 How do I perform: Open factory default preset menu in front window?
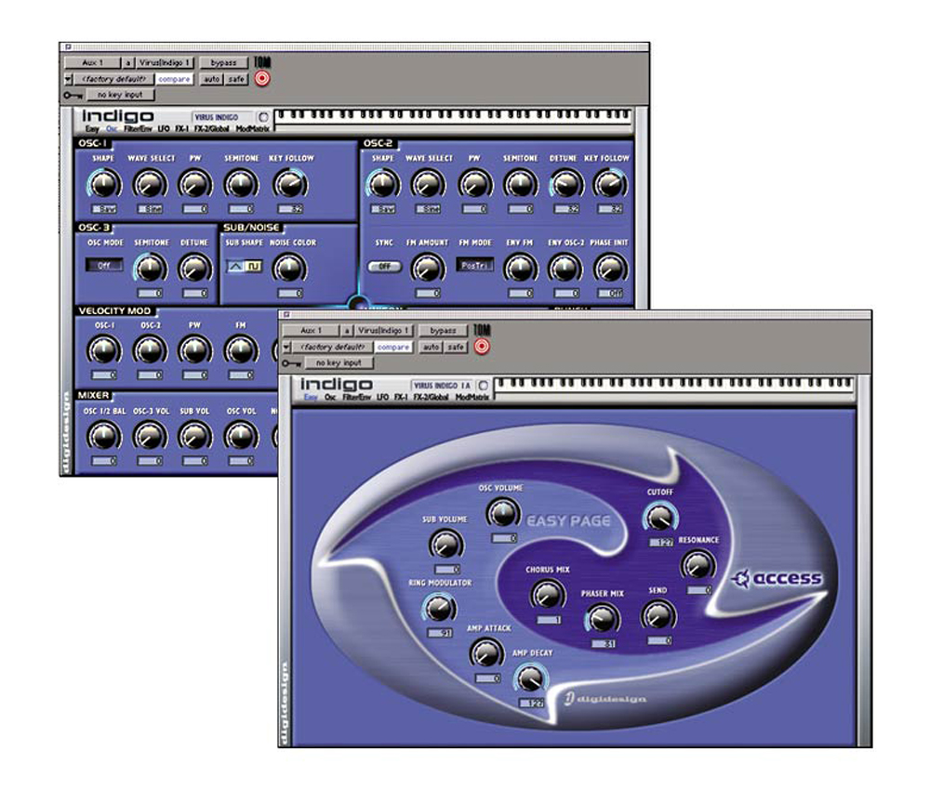pos(332,347)
